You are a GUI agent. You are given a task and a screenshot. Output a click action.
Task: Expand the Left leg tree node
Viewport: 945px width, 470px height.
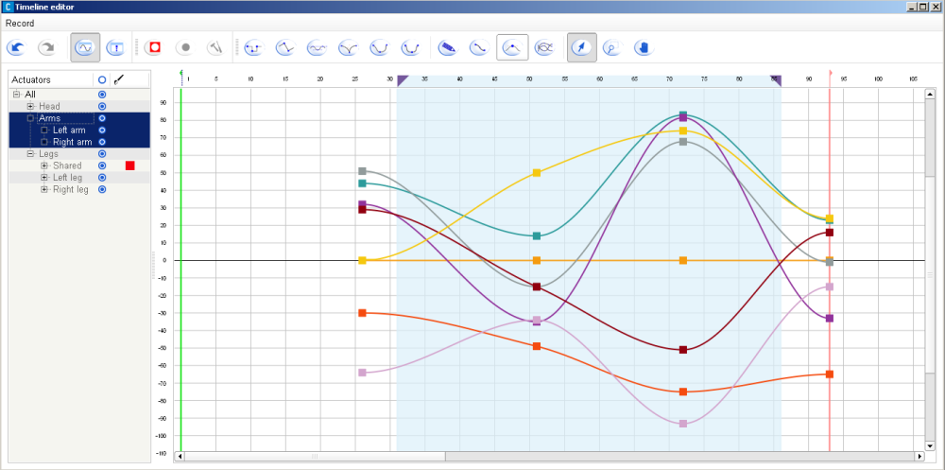click(x=43, y=178)
